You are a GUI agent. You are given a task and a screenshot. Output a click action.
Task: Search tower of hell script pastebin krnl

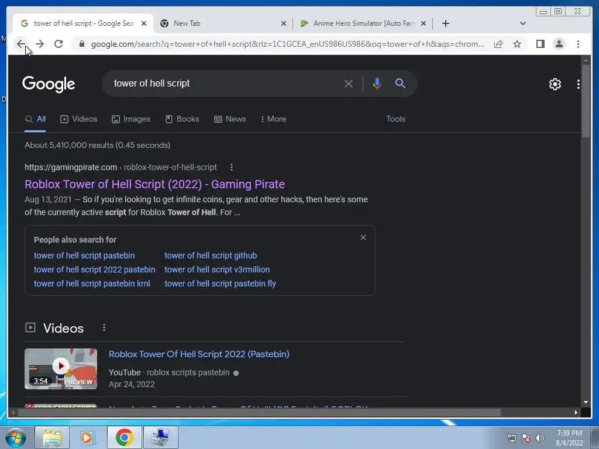click(92, 284)
